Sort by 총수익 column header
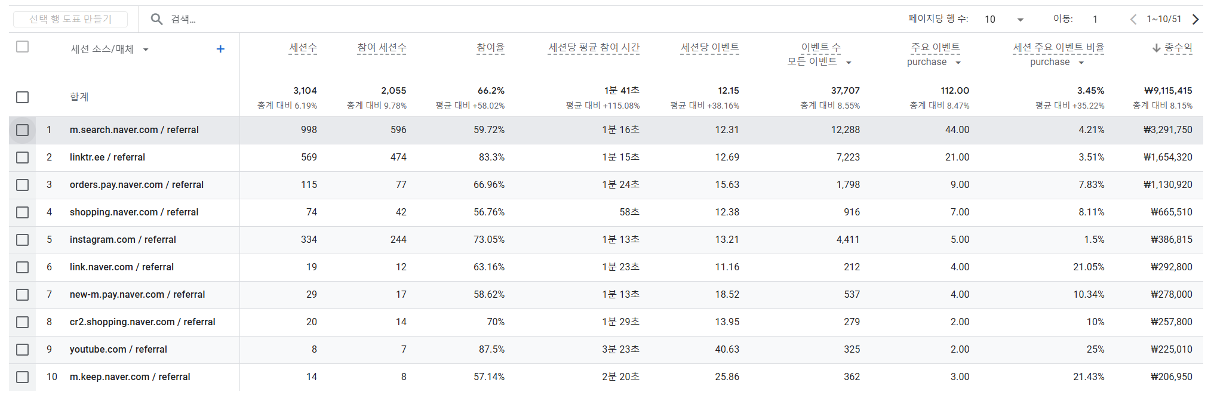 pos(1178,48)
